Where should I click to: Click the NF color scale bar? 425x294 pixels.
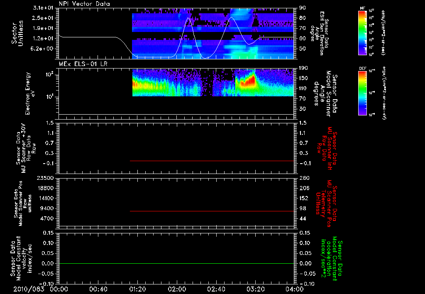[x=362, y=33]
